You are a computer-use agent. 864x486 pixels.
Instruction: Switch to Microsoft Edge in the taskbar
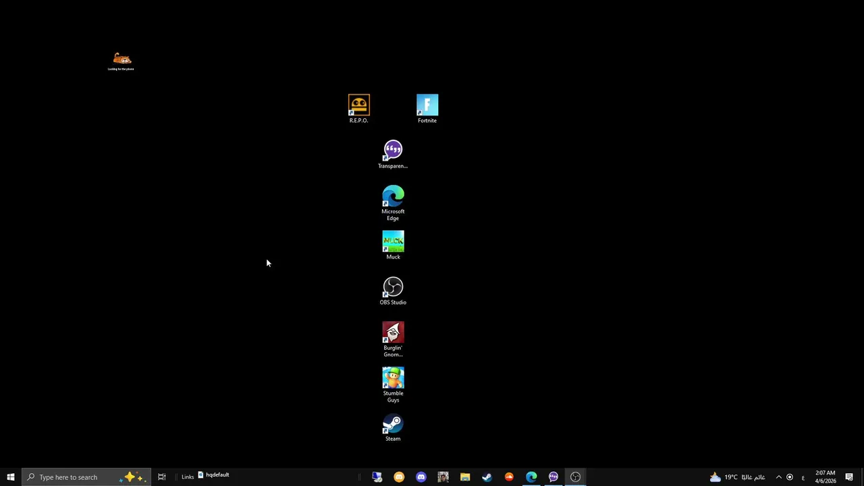[531, 477]
